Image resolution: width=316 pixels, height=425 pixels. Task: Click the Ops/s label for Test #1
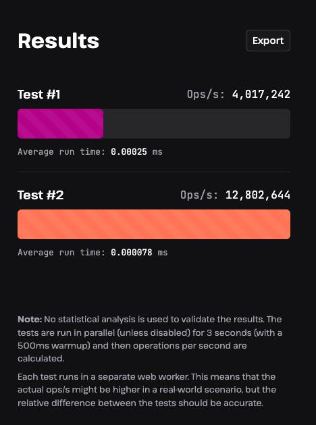point(206,95)
